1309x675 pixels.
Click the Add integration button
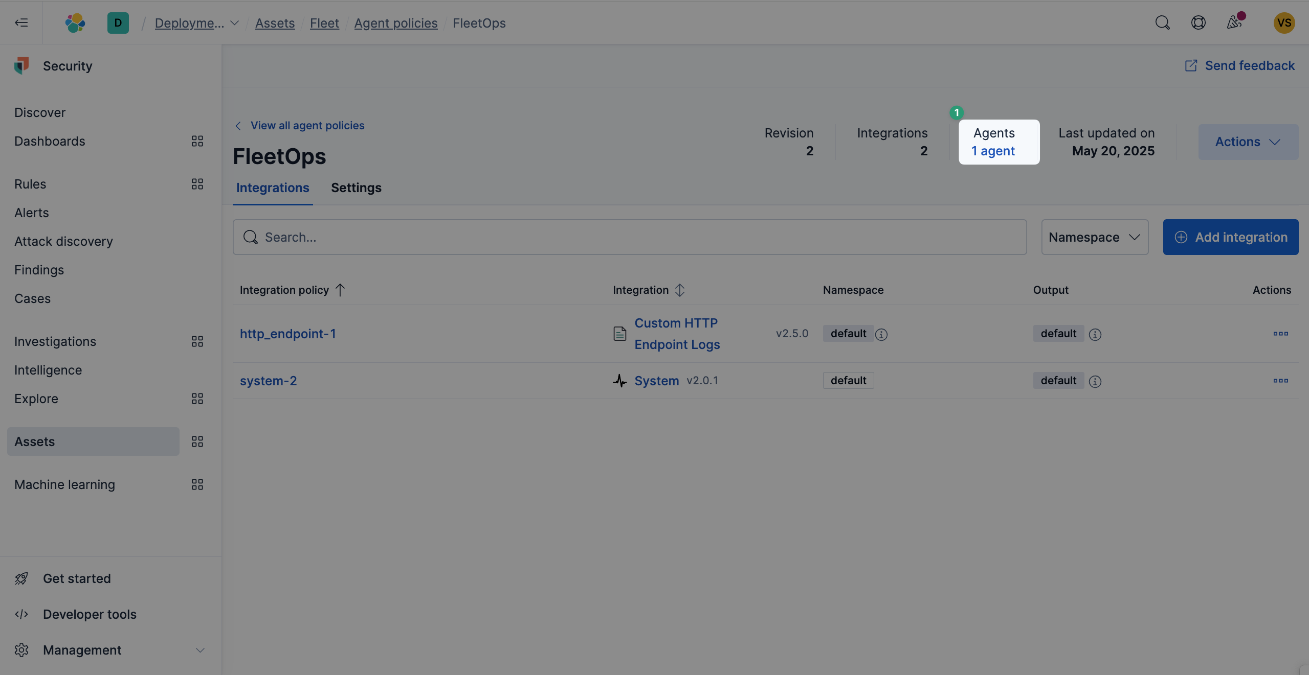1230,237
